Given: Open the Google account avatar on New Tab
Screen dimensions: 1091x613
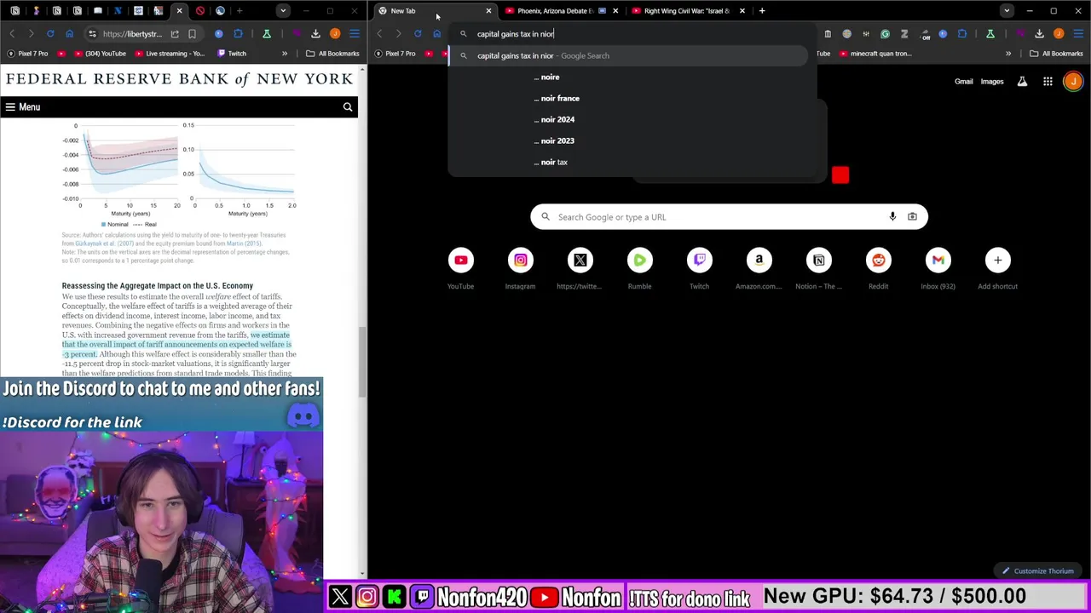Looking at the screenshot, I should [1073, 82].
